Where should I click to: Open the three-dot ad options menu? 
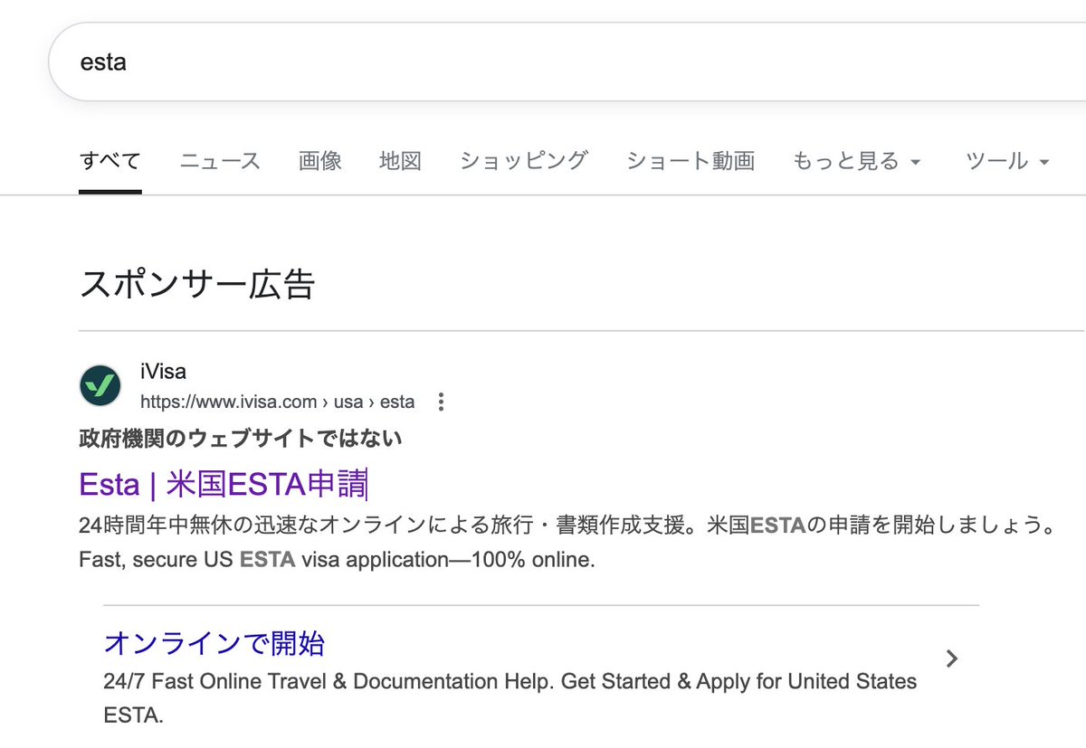(x=441, y=402)
